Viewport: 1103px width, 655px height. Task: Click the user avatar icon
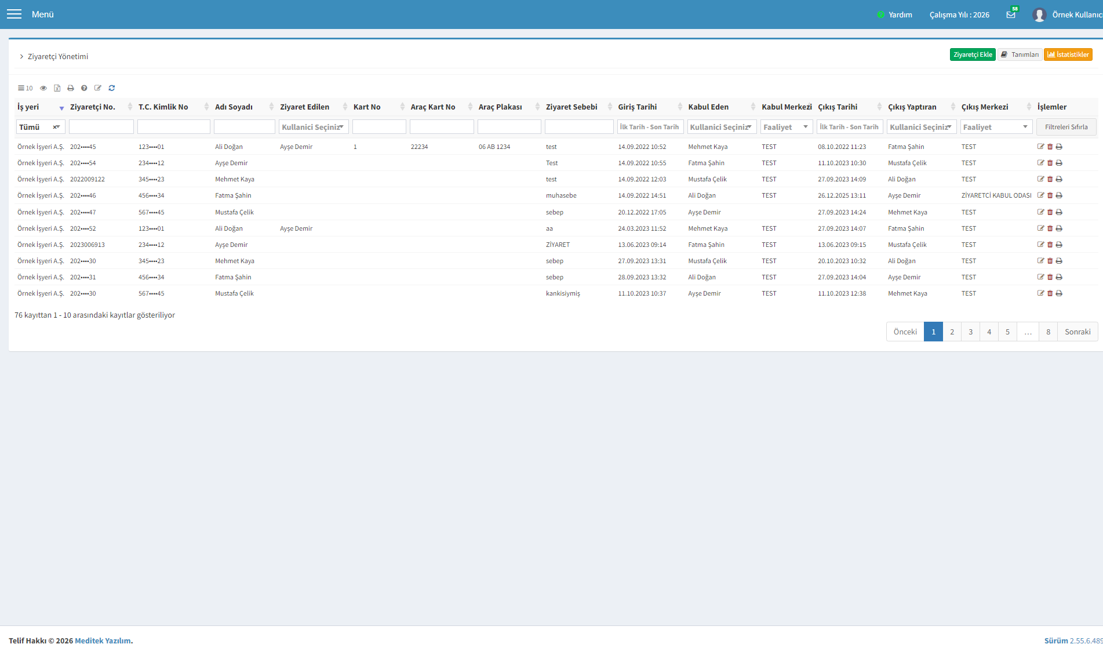(x=1039, y=14)
